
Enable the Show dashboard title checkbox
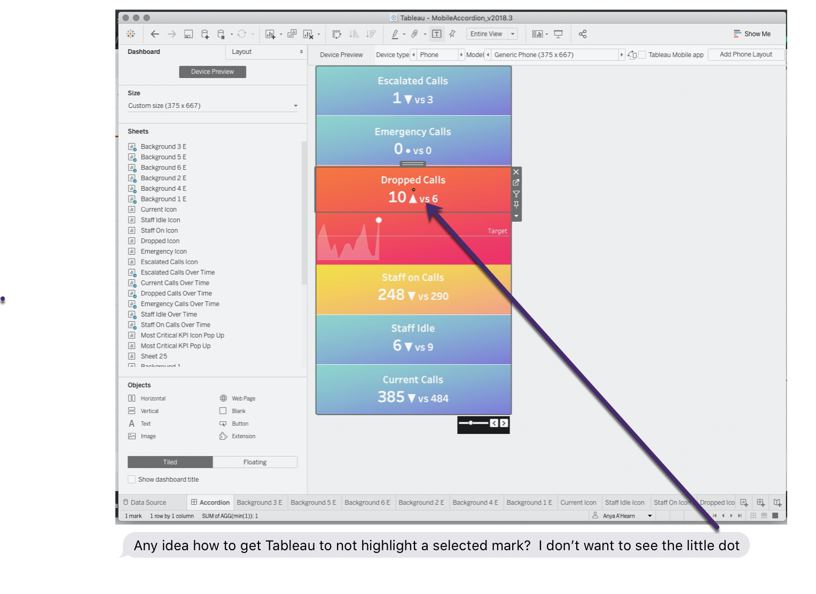pos(132,479)
